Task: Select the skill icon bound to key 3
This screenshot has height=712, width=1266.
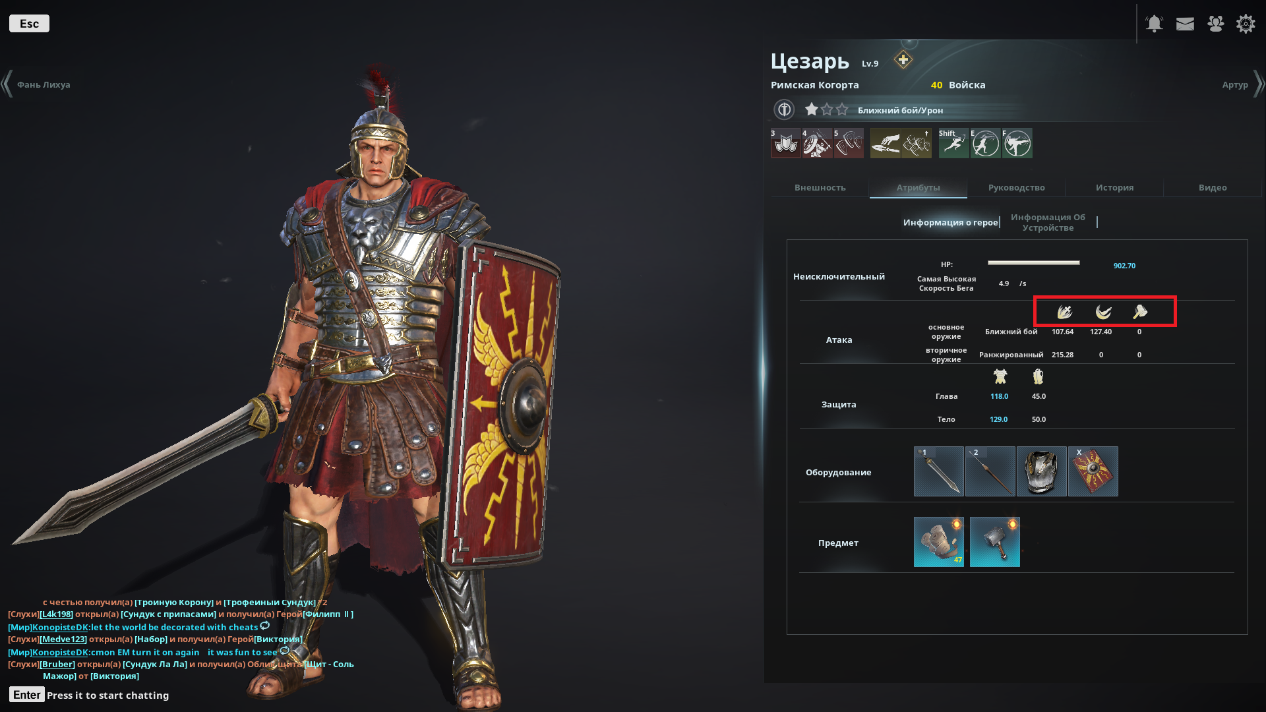Action: tap(785, 143)
